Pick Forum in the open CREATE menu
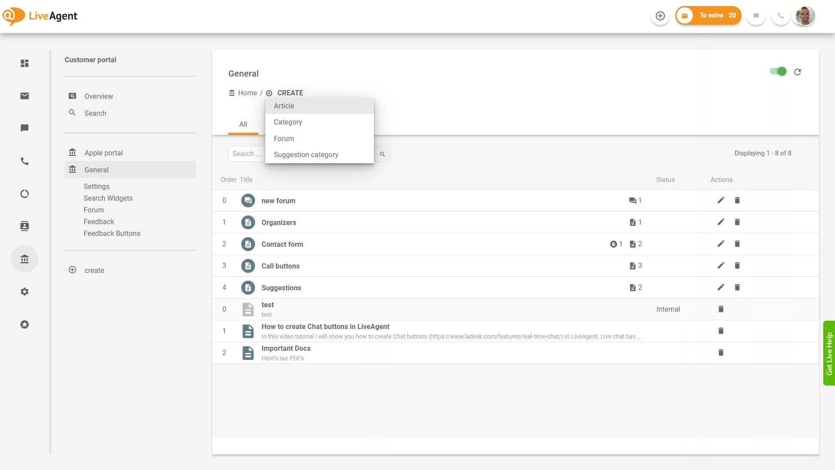Viewport: 835px width, 470px height. click(284, 138)
